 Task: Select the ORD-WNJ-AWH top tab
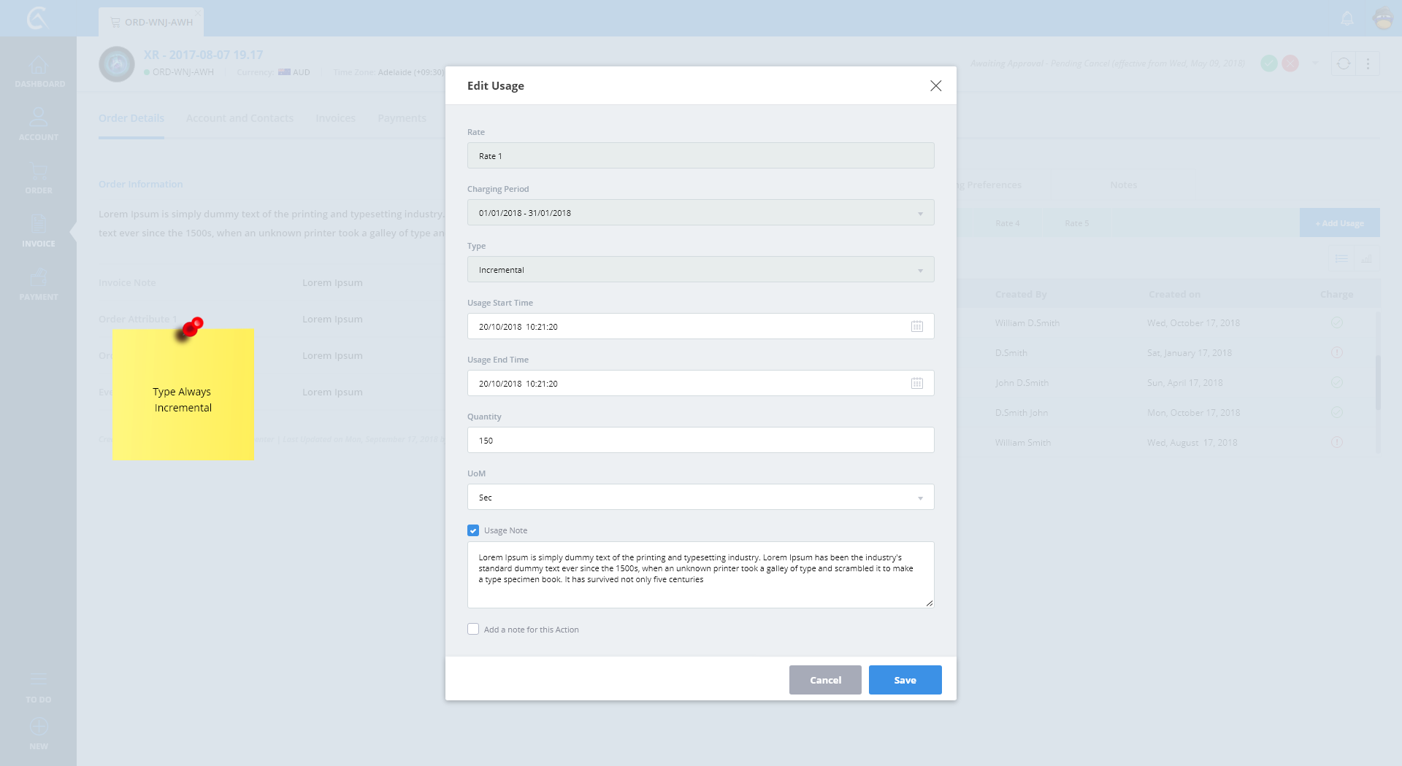(152, 23)
